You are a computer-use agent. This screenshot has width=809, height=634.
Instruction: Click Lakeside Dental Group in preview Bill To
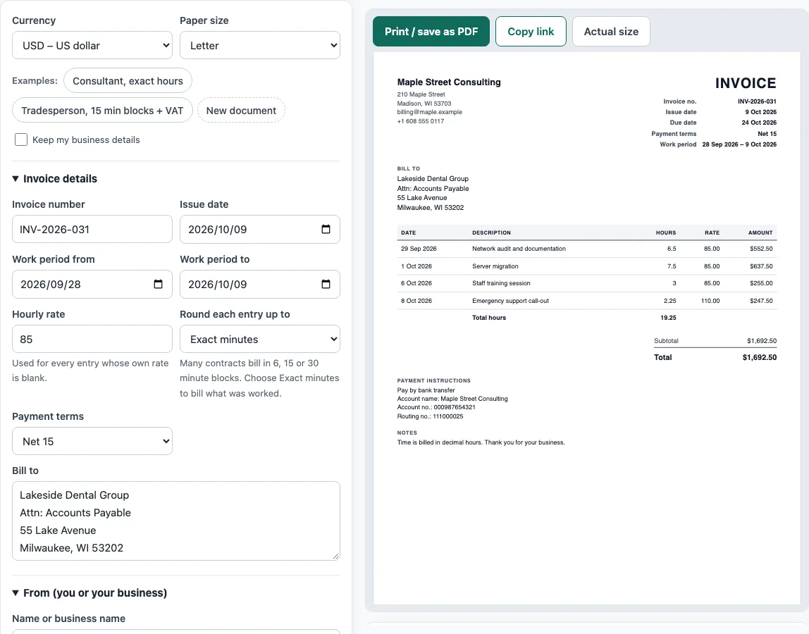point(433,178)
